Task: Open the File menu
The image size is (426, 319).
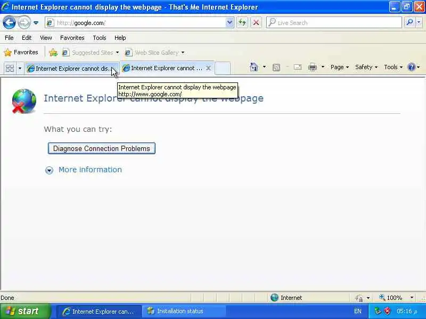Action: pyautogui.click(x=9, y=38)
